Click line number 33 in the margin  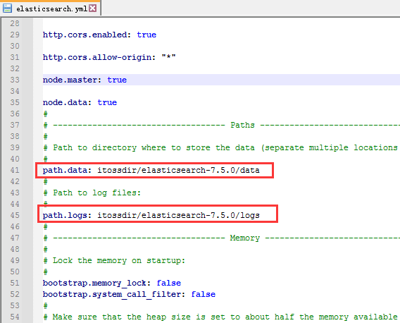[x=15, y=80]
